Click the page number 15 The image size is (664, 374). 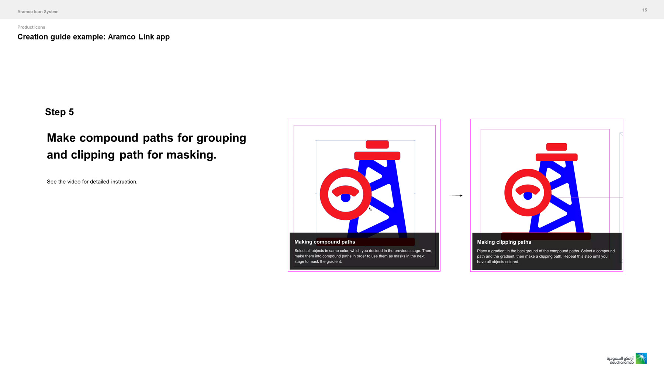pos(644,10)
